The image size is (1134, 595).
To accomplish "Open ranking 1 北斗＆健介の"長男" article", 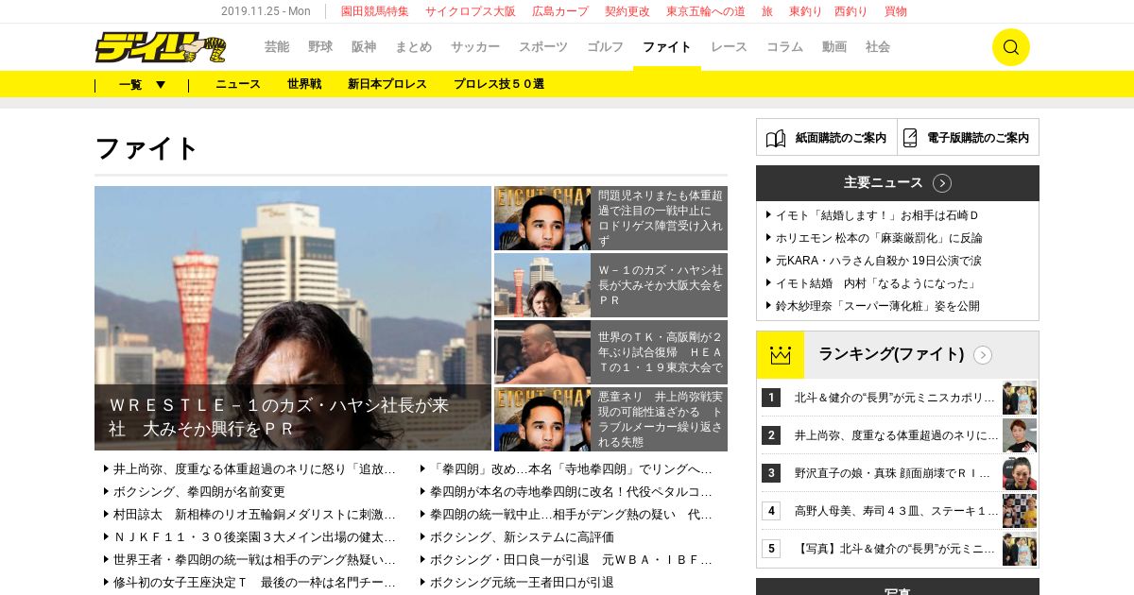I will [896, 398].
